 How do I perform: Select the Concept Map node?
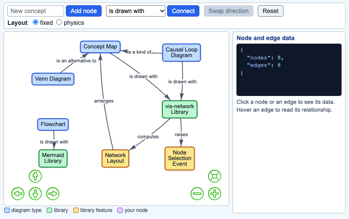pyautogui.click(x=100, y=47)
